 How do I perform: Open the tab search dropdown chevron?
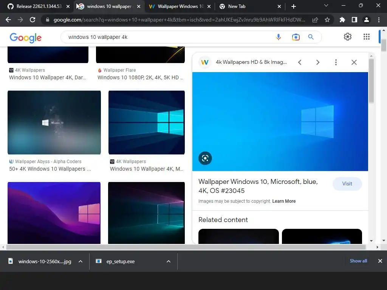coord(326,5)
